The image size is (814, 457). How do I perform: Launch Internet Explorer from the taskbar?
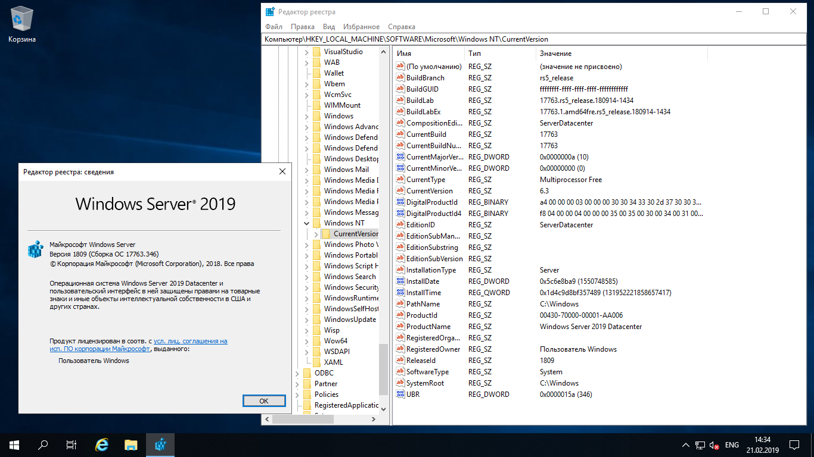pos(102,445)
